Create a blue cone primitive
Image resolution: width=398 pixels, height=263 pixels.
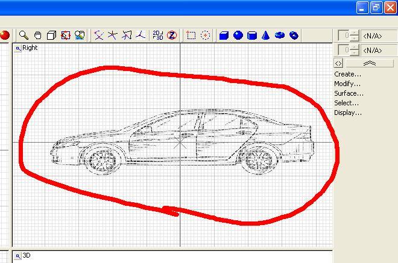pos(266,36)
